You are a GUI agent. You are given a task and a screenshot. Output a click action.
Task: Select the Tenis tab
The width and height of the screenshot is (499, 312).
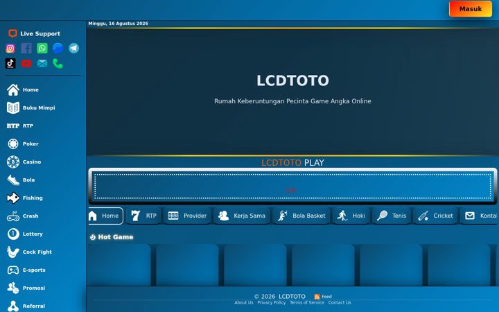coord(392,216)
